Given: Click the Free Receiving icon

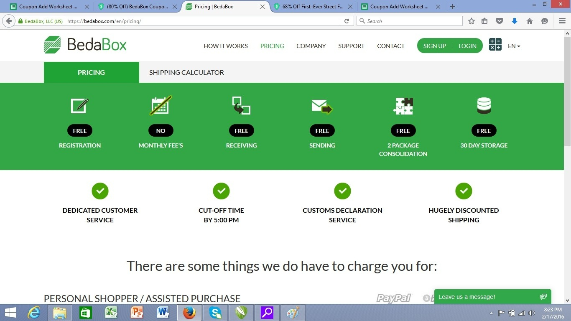Looking at the screenshot, I should [x=241, y=105].
